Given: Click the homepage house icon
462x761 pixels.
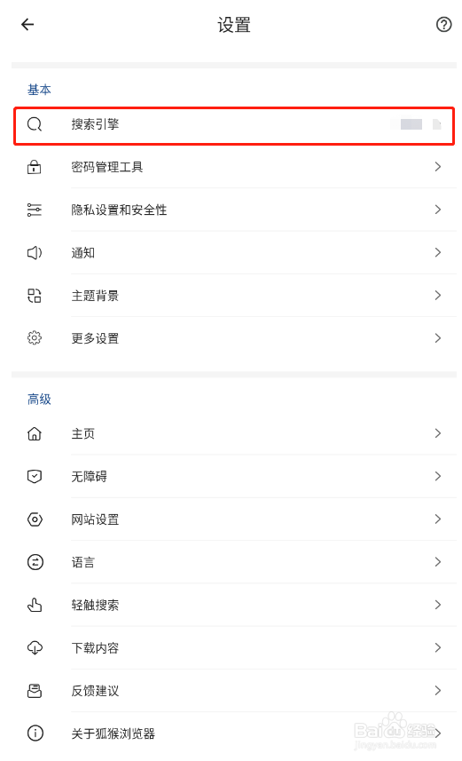Looking at the screenshot, I should click(x=34, y=433).
